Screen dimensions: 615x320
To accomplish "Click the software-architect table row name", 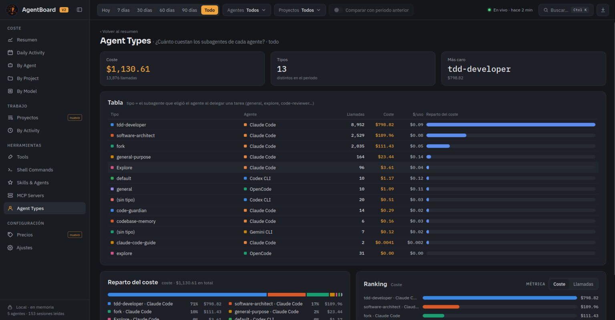I will [x=135, y=136].
